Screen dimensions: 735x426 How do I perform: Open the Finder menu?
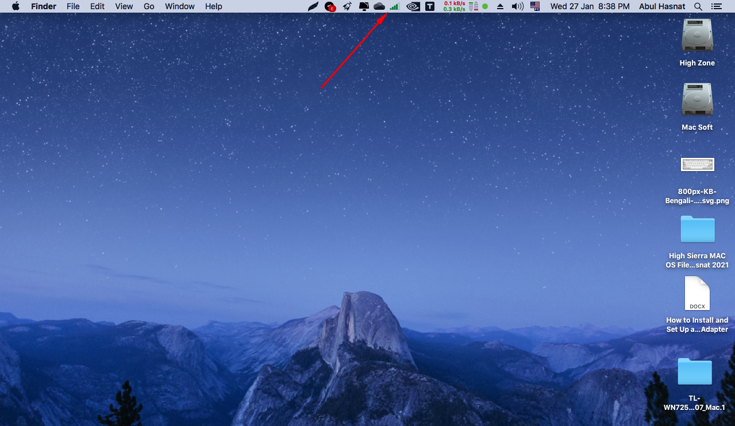[x=44, y=6]
